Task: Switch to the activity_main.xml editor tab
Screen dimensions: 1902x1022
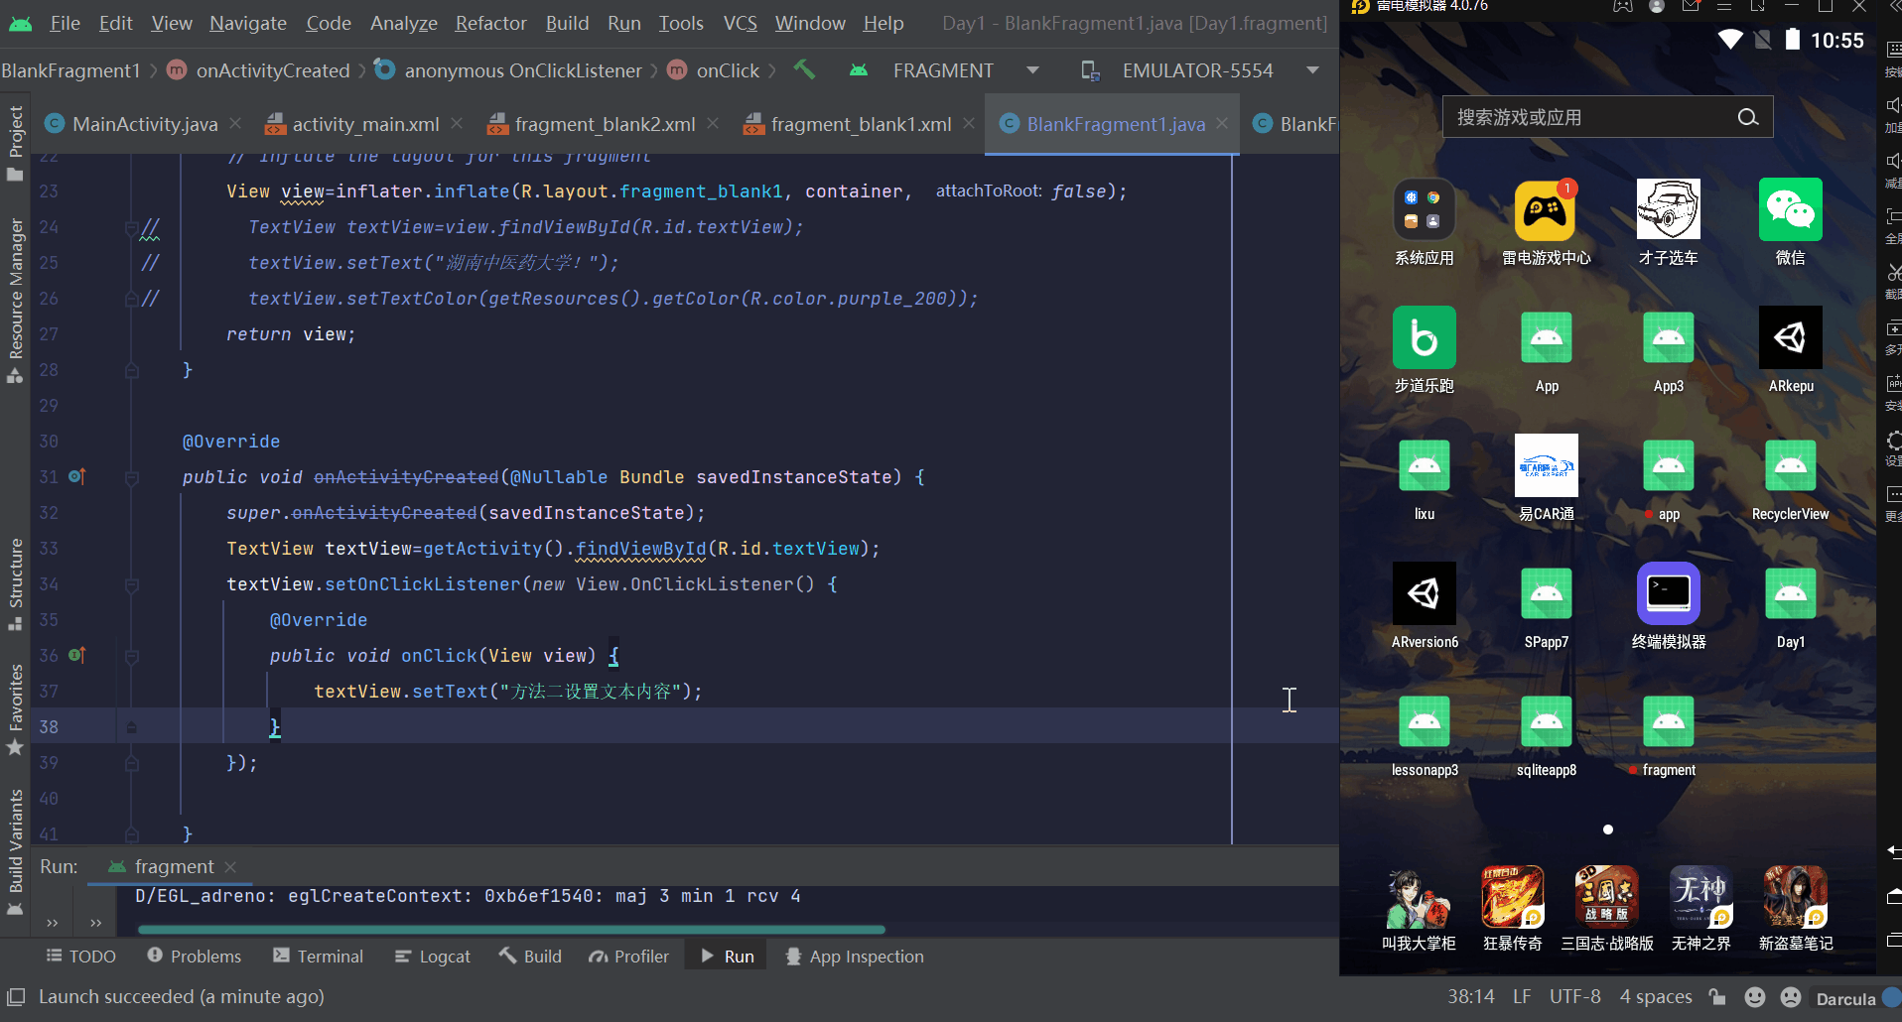Action: (x=365, y=124)
